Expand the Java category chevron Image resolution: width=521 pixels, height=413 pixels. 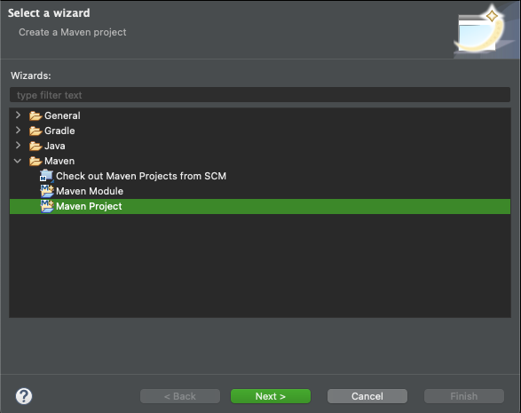(19, 146)
